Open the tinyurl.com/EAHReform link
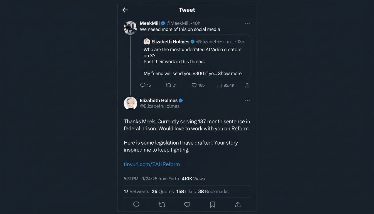Viewport: 374px width, 214px height. point(152,164)
